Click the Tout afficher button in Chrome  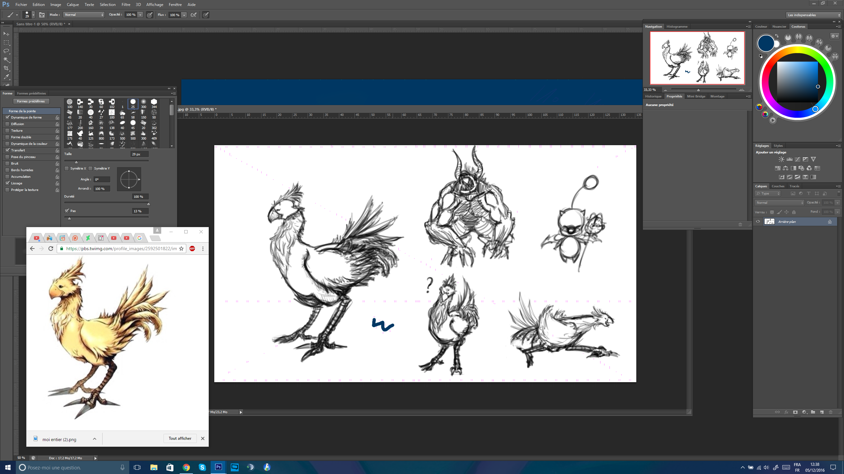(x=180, y=438)
